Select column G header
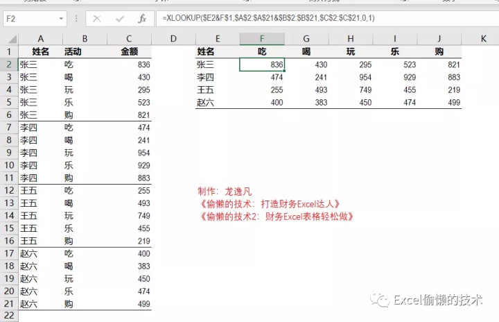Image resolution: width=499 pixels, height=322 pixels. click(x=306, y=39)
